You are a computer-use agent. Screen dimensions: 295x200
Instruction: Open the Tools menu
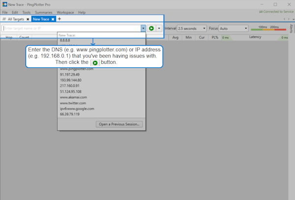[26, 12]
